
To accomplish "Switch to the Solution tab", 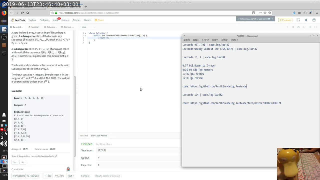I will (34, 27).
